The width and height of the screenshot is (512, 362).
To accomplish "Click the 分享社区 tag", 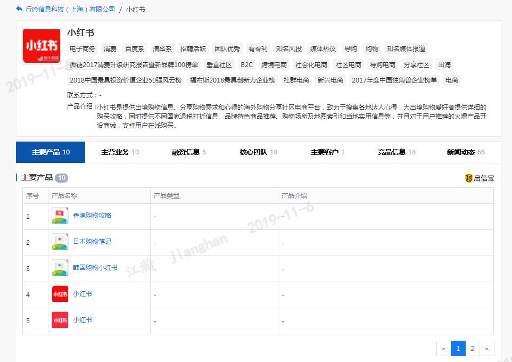I will 416,65.
